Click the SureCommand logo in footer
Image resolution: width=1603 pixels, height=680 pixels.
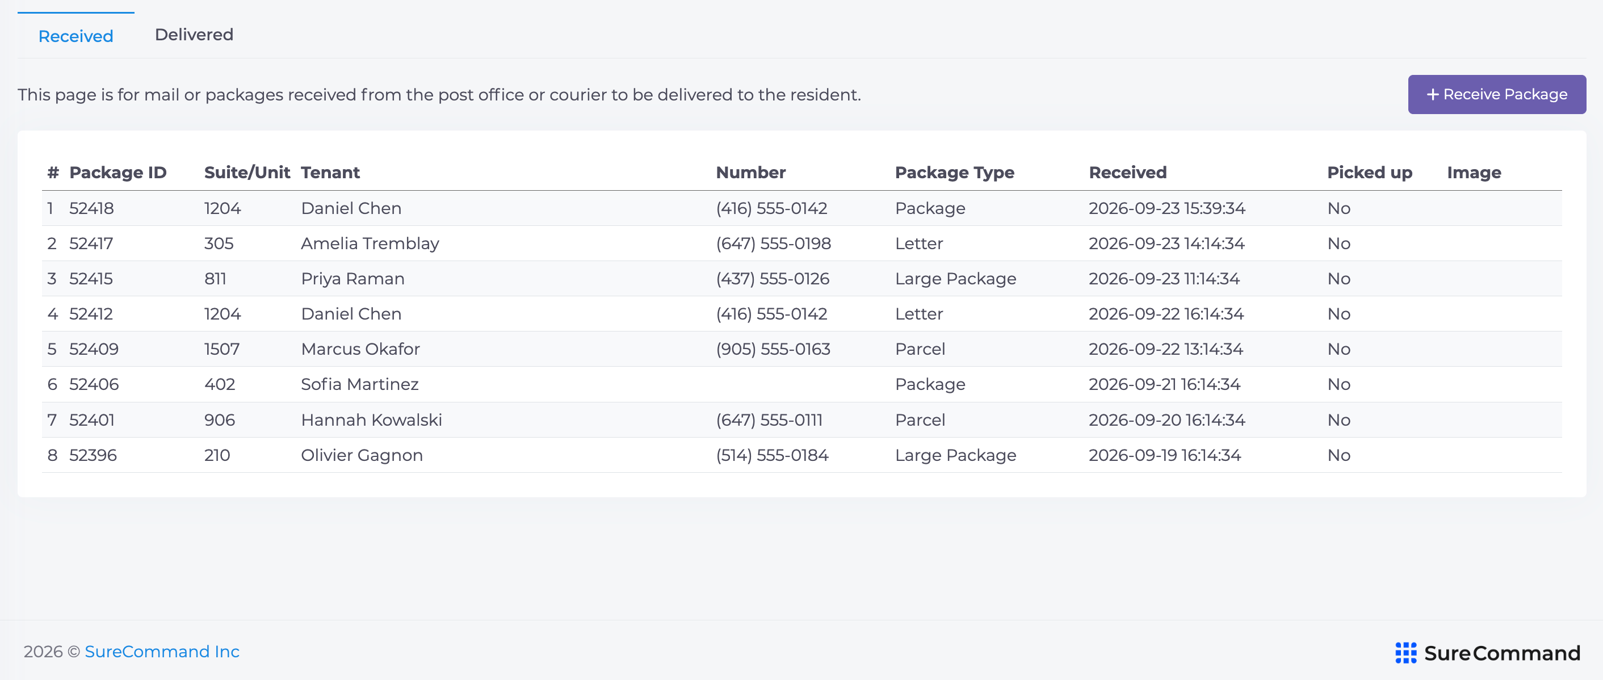pos(1487,653)
